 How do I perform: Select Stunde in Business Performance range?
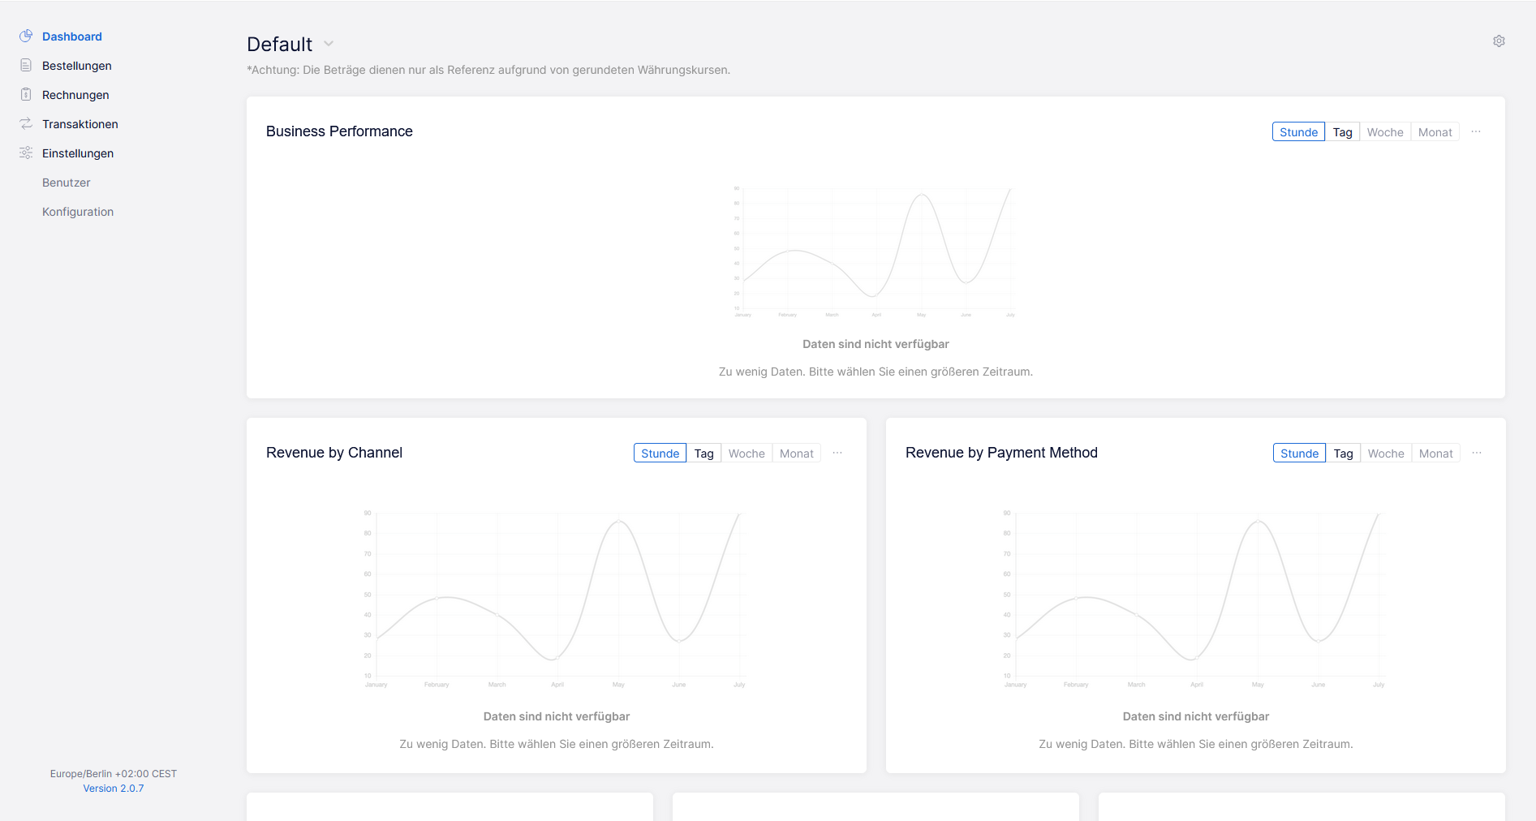pyautogui.click(x=1298, y=132)
